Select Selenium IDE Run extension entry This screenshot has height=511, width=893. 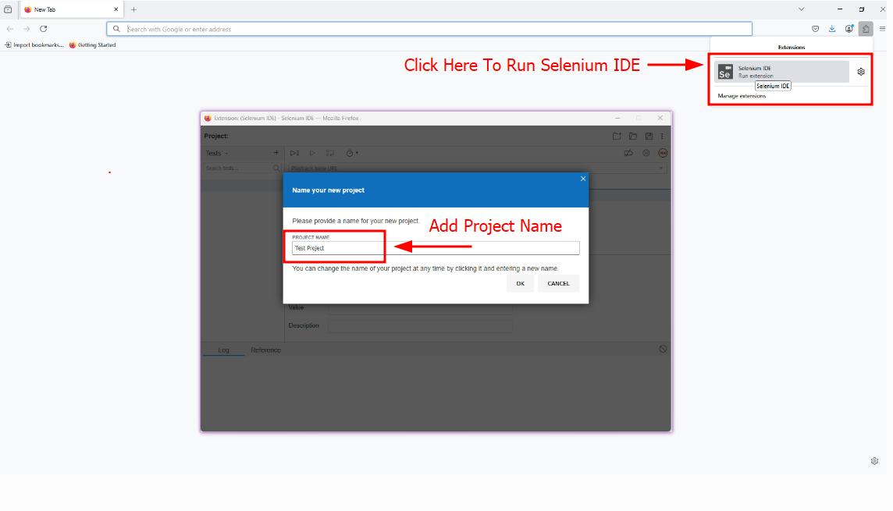tap(781, 72)
